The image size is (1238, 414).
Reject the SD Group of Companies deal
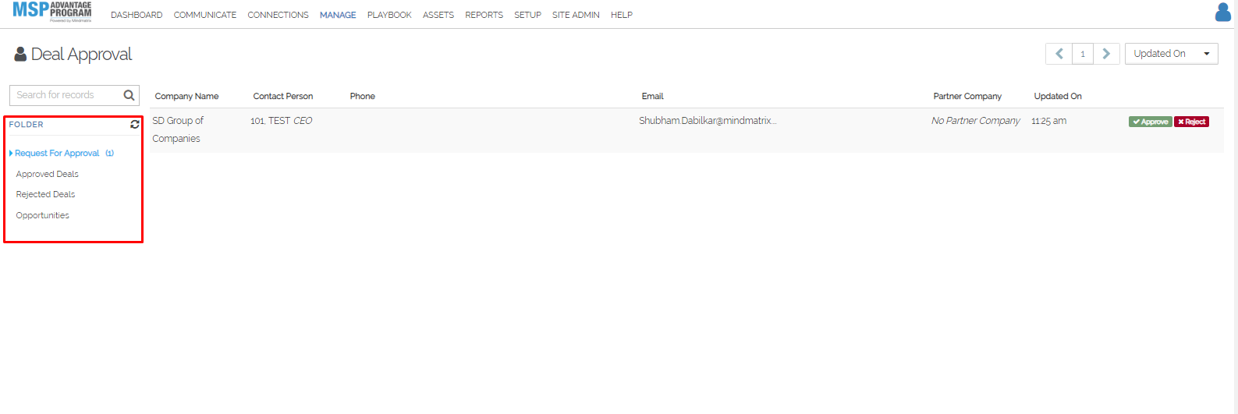1191,122
